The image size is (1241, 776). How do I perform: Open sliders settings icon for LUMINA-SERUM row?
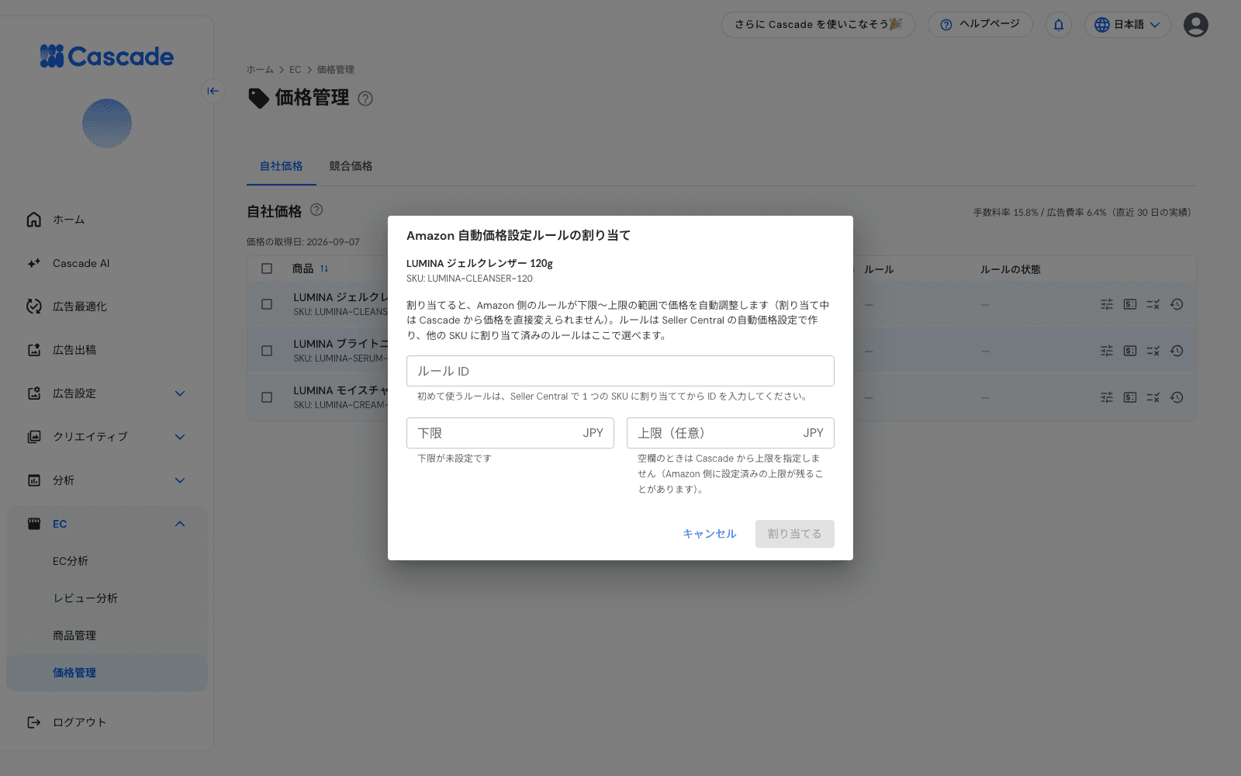click(x=1107, y=351)
